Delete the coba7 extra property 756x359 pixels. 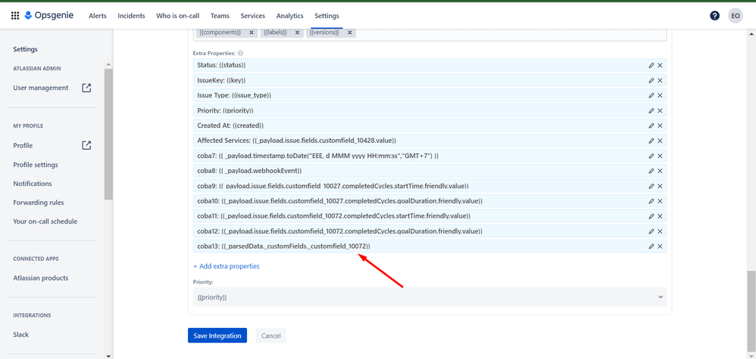(660, 156)
